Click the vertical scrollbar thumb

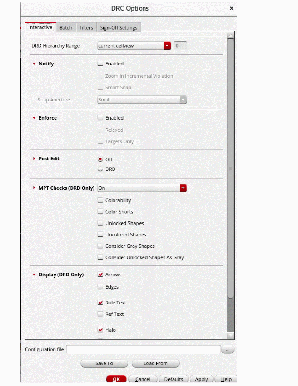231,169
